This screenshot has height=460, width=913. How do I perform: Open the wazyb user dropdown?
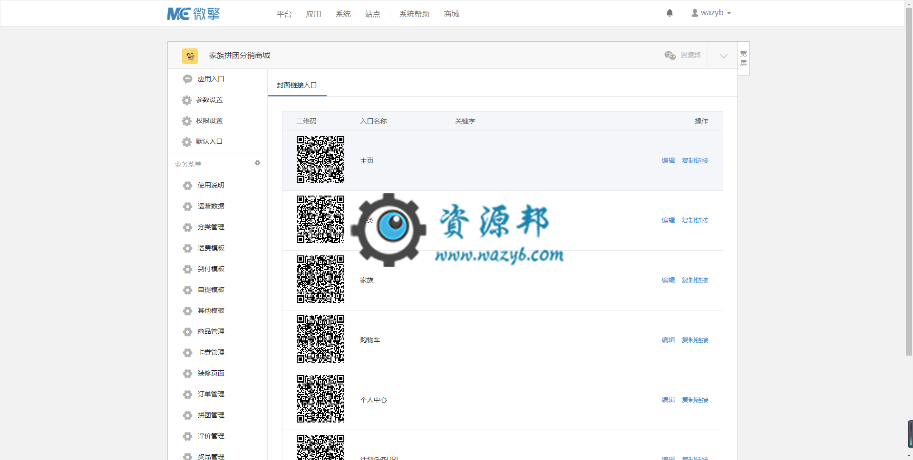[711, 13]
